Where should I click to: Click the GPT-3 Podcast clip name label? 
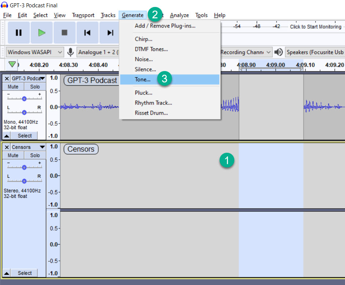[x=92, y=80]
